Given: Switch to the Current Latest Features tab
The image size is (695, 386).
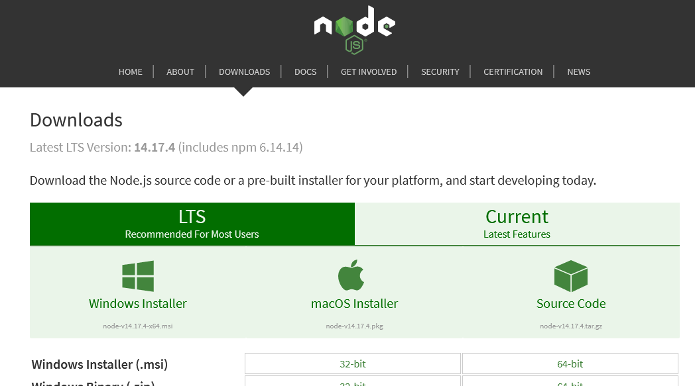Looking at the screenshot, I should click(x=517, y=224).
